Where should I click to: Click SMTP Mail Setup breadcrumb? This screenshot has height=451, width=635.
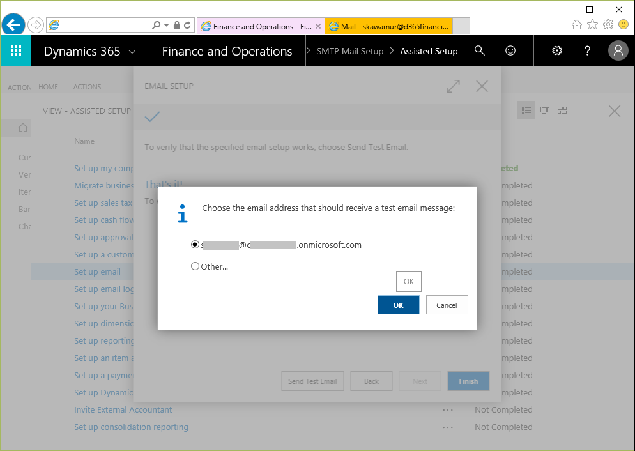coord(350,51)
